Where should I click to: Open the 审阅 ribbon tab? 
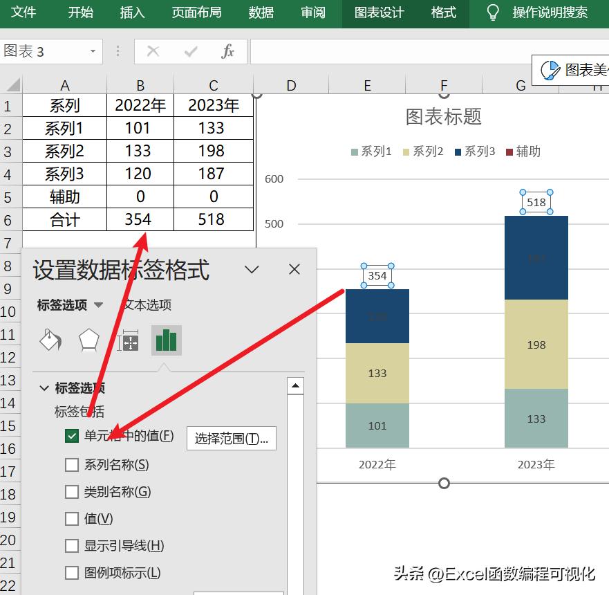coord(313,12)
